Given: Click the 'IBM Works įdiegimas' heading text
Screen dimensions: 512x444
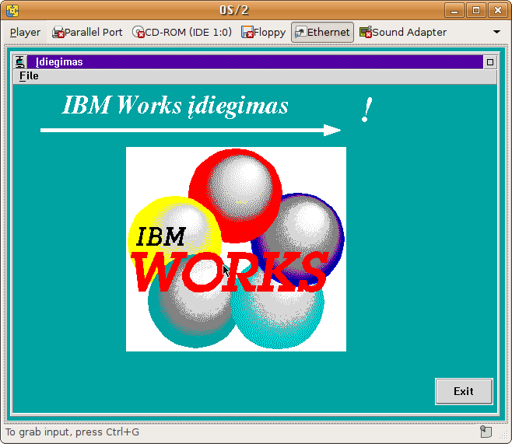Looking at the screenshot, I should click(x=175, y=106).
